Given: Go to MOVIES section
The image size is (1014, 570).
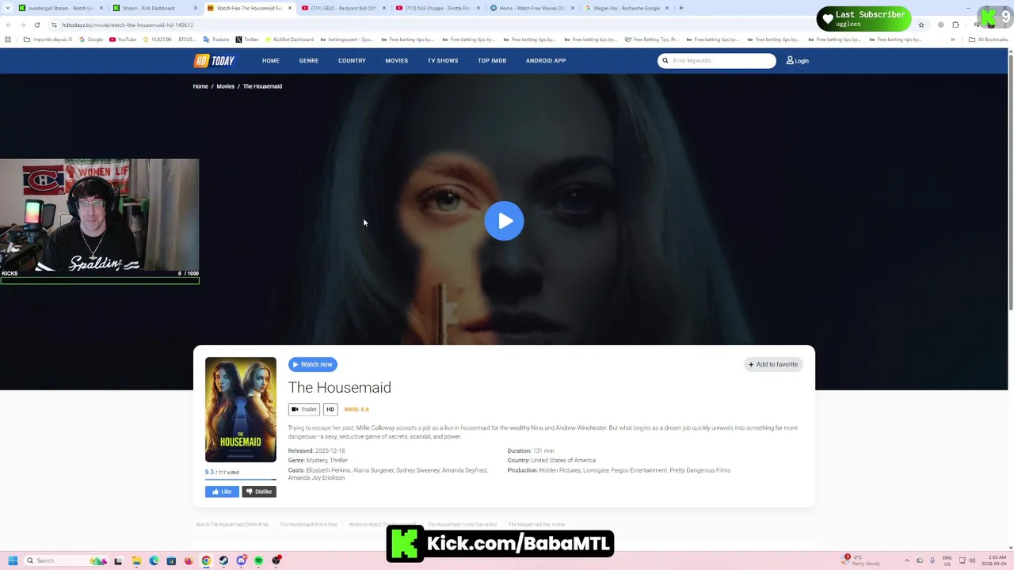Looking at the screenshot, I should point(397,61).
